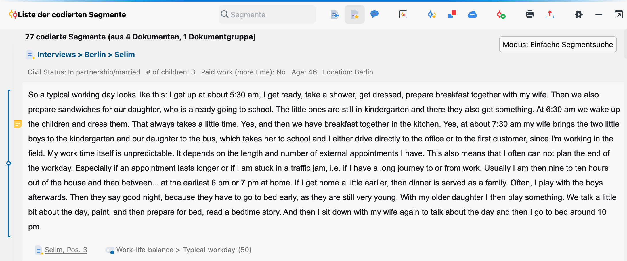Image resolution: width=627 pixels, height=261 pixels.
Task: Click the document with blue arrow icon
Action: coord(334,14)
